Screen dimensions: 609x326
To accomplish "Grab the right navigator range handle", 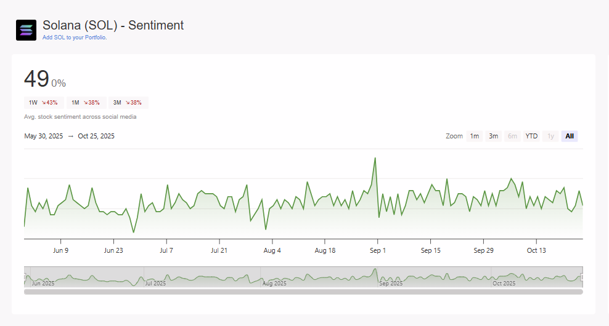I will [582, 277].
